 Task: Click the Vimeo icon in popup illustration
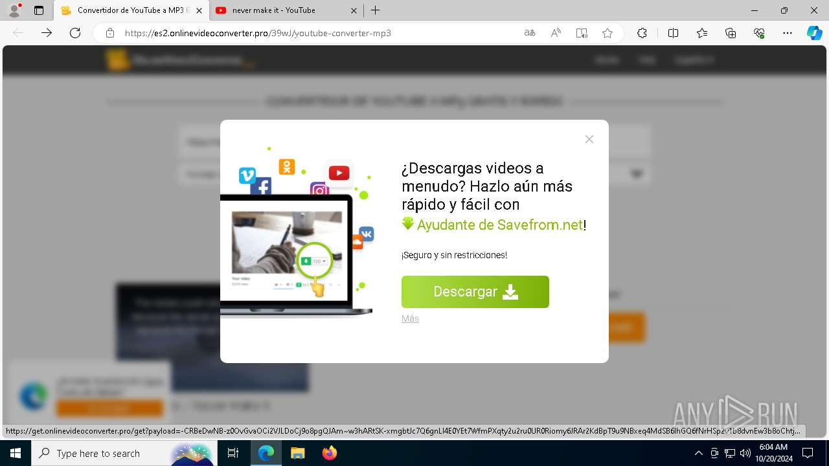[247, 175]
